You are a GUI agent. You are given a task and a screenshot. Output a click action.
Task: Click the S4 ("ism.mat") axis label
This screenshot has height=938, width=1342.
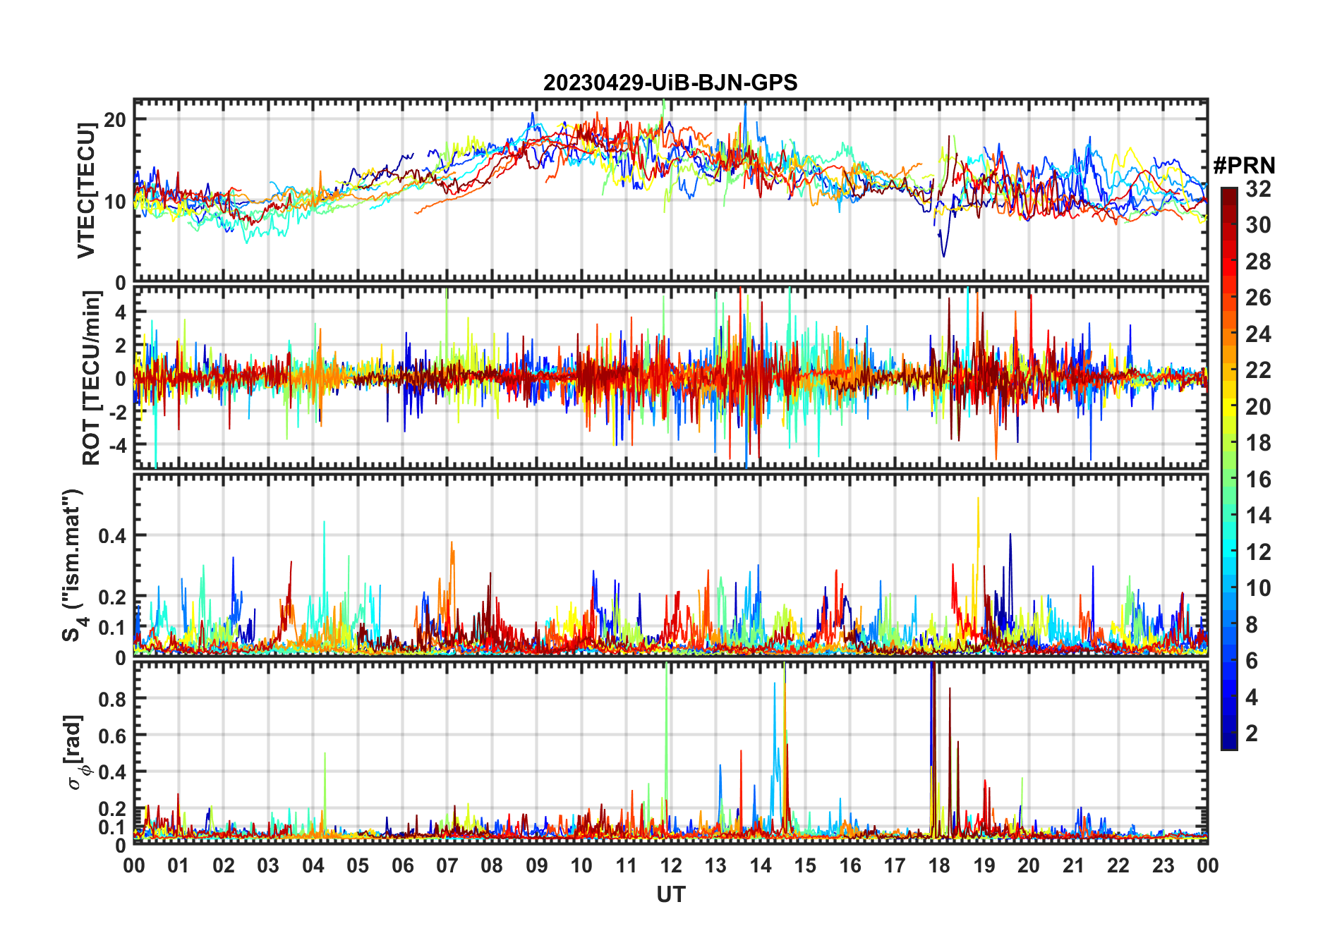click(73, 564)
